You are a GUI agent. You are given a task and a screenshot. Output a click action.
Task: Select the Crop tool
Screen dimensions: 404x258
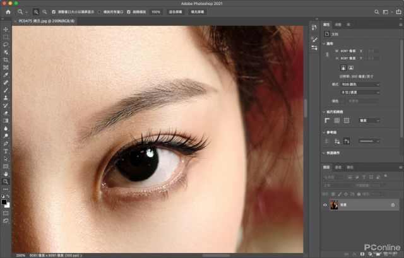point(6,60)
